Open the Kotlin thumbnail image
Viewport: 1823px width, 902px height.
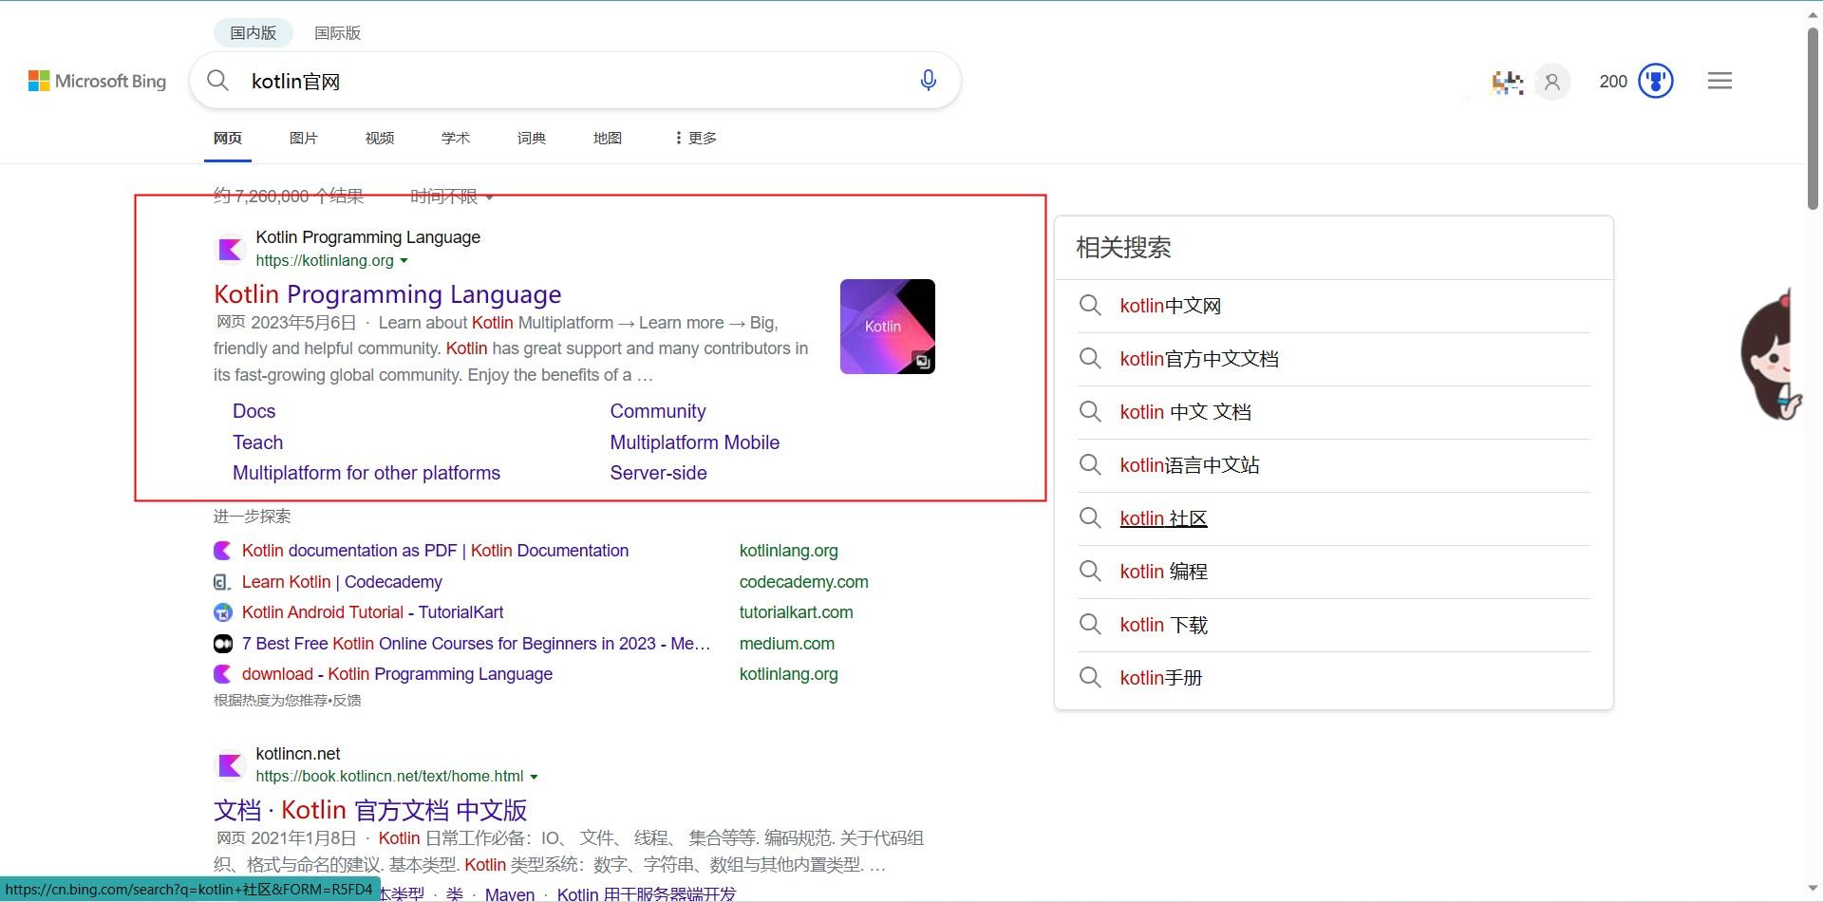pos(888,327)
